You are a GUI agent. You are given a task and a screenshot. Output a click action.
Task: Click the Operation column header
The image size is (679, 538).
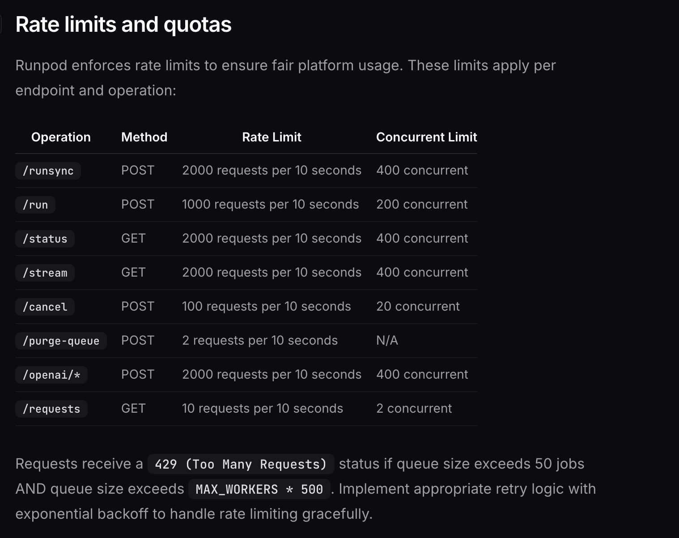[x=61, y=137]
